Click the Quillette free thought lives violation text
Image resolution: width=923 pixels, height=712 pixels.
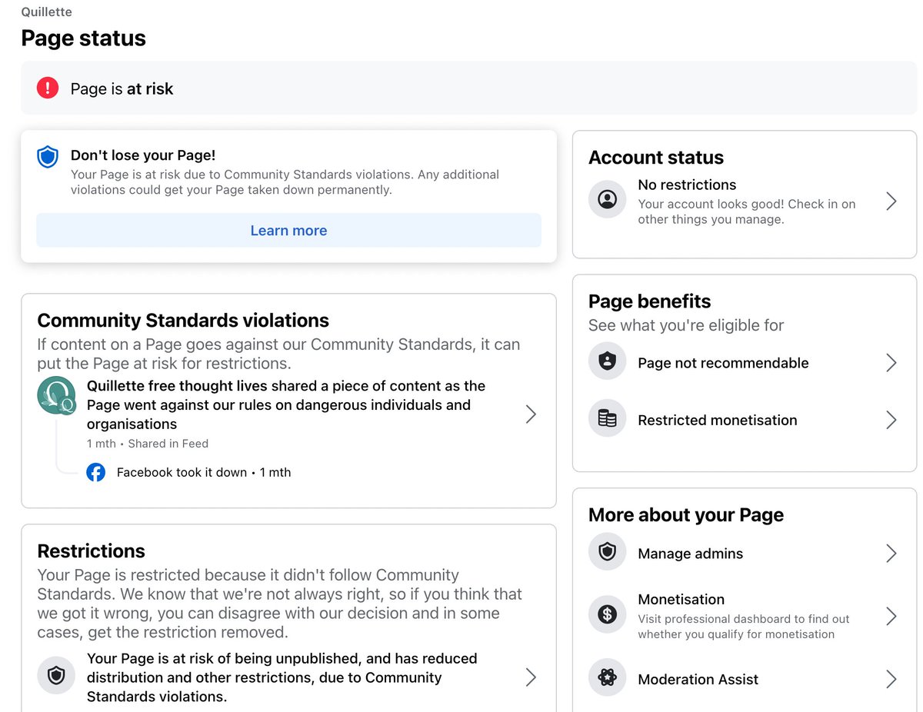coord(286,404)
